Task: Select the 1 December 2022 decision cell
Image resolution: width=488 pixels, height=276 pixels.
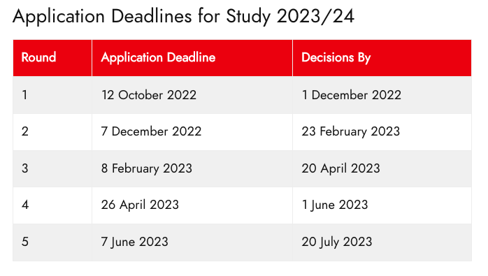Action: [382, 95]
